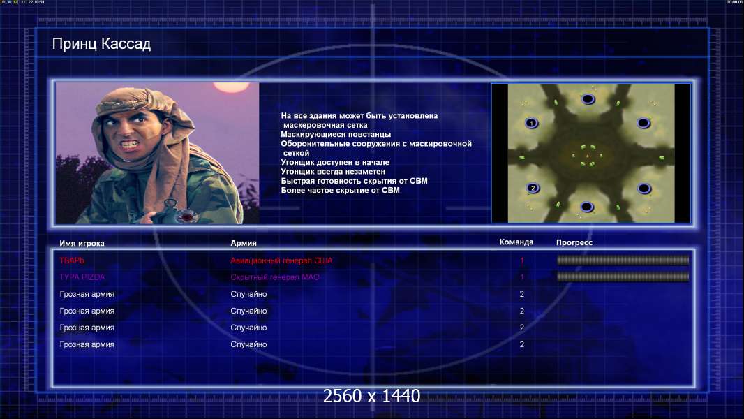Screen dimensions: 744x419
Task: Pick the empty bottom-center start spot on minimap
Action: tap(587, 207)
